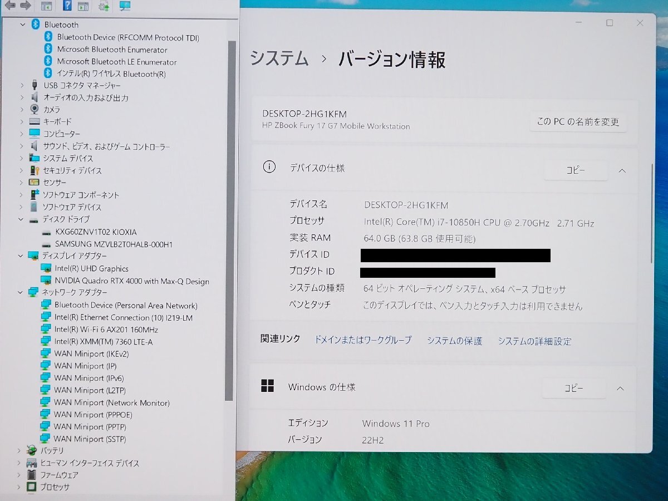Select WAN Miniport (SSTP)
Viewport: 668px width, 501px height.
pos(90,439)
